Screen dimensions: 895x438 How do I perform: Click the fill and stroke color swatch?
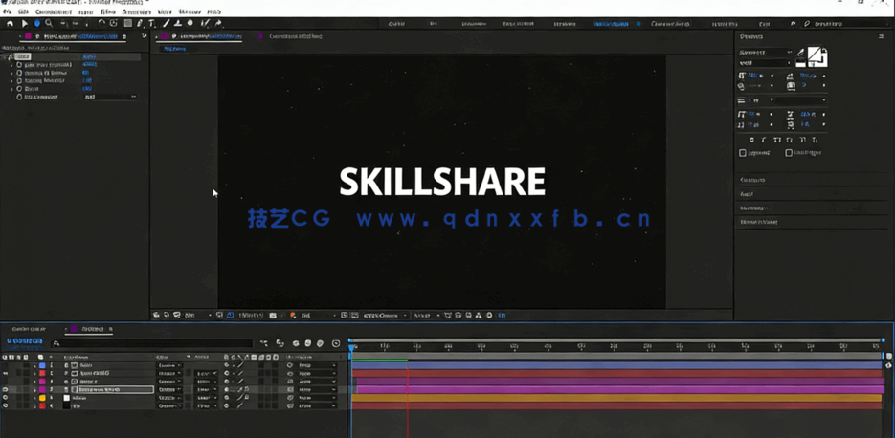click(x=817, y=57)
